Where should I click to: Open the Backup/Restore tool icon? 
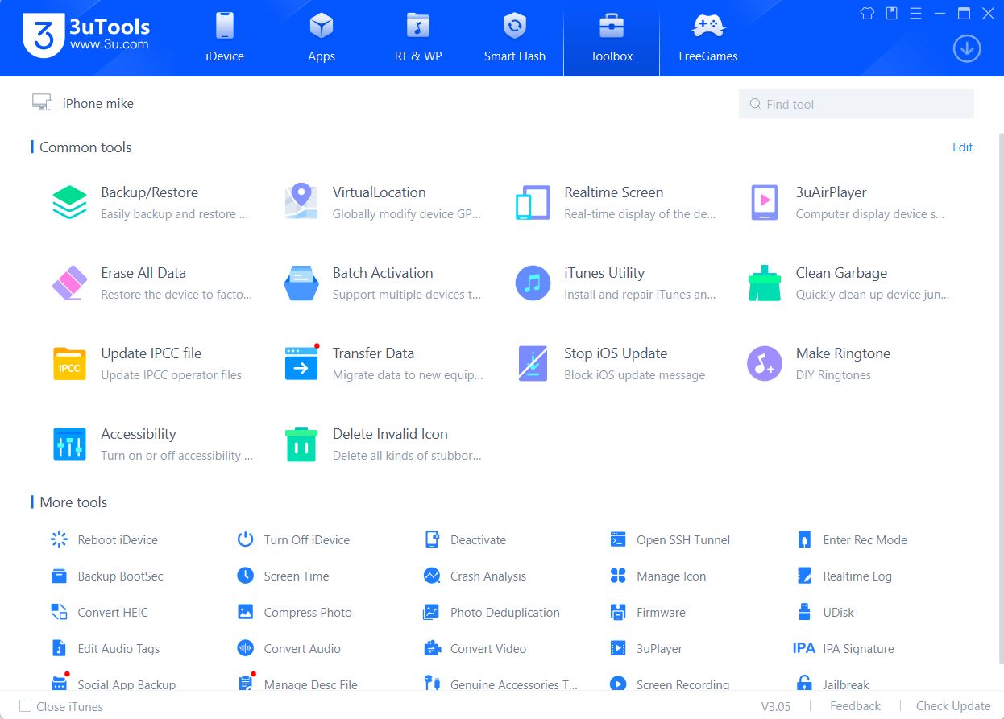[x=69, y=202]
